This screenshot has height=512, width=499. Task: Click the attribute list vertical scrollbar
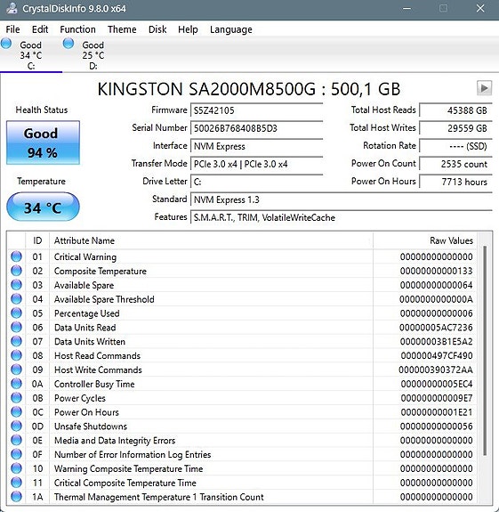(x=485, y=350)
